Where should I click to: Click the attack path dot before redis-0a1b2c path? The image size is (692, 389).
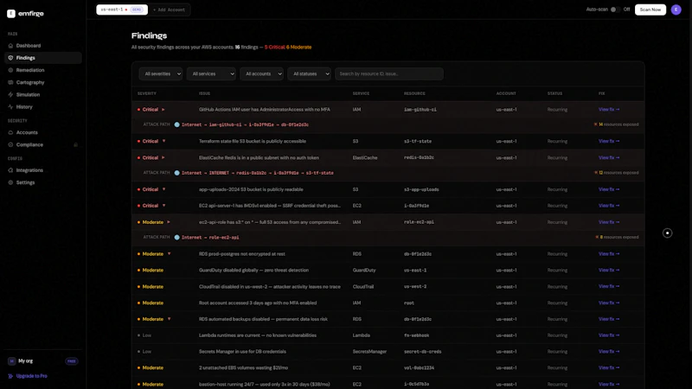(x=177, y=173)
